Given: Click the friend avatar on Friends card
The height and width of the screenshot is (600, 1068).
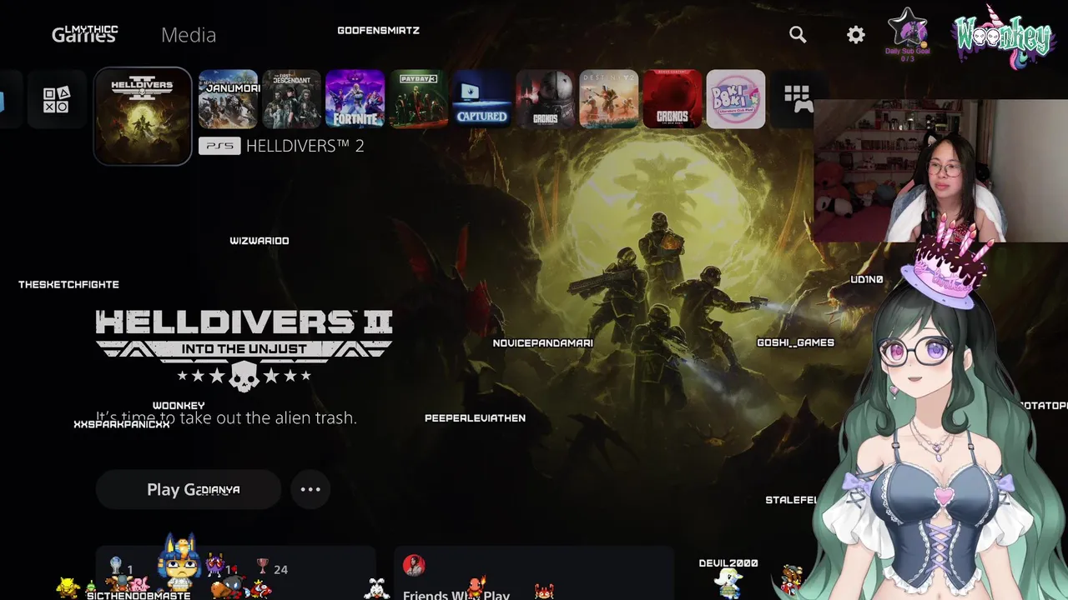Looking at the screenshot, I should [414, 566].
